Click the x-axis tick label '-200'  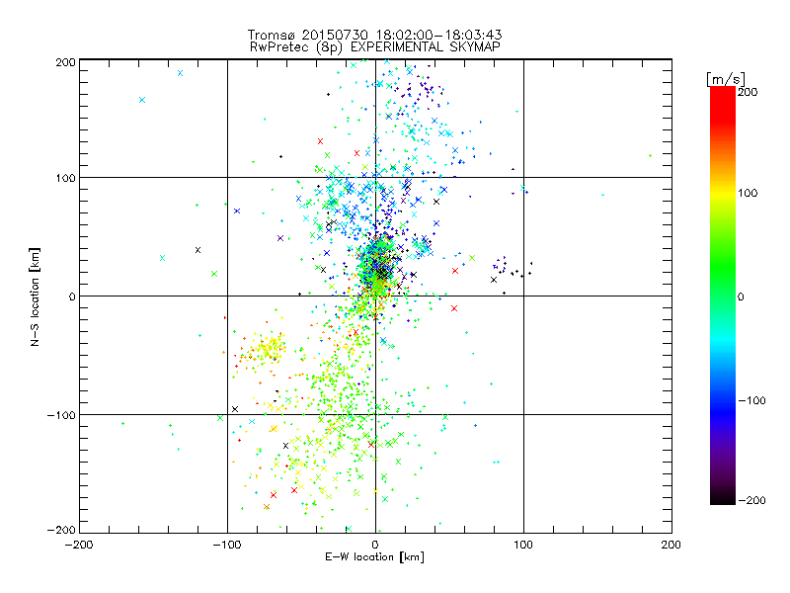tap(79, 545)
